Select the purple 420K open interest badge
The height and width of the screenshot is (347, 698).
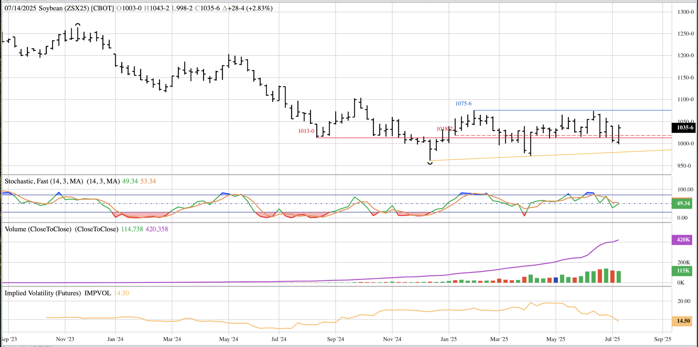coord(682,240)
